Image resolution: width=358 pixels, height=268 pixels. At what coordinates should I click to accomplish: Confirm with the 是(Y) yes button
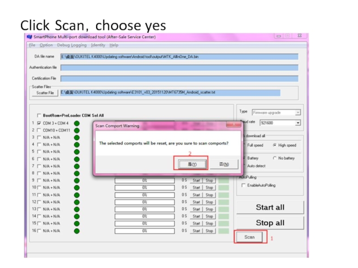pos(192,164)
